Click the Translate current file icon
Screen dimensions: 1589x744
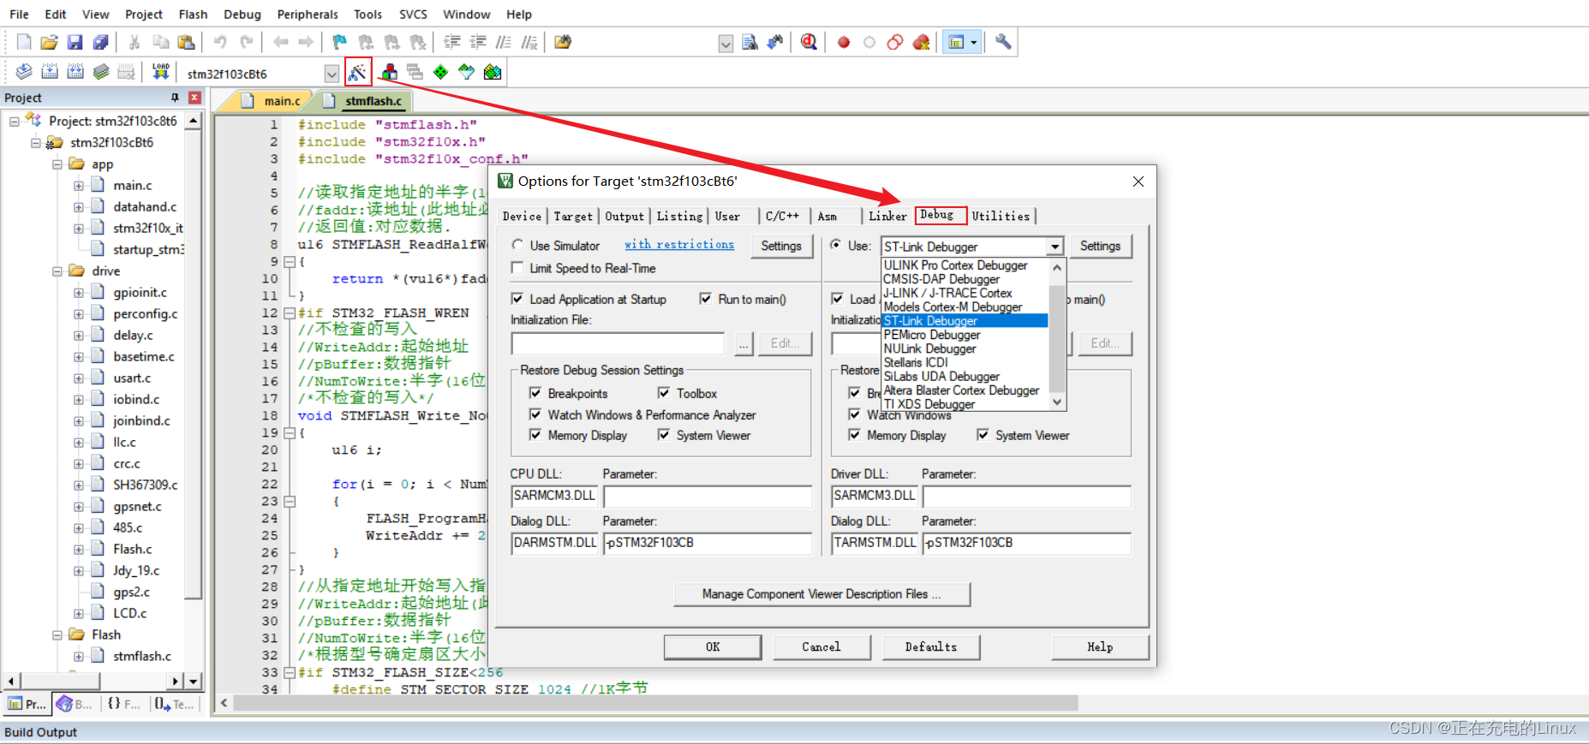[x=24, y=72]
